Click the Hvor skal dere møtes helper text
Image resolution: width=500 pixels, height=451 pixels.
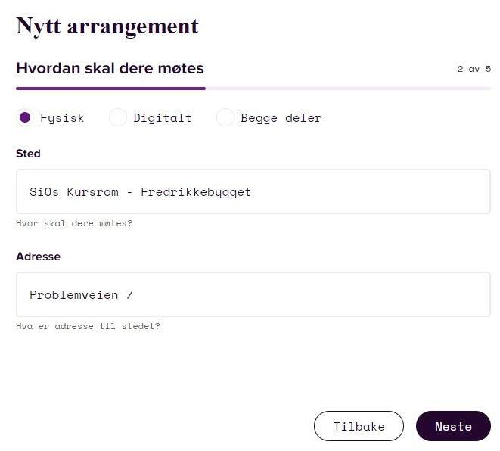(74, 223)
